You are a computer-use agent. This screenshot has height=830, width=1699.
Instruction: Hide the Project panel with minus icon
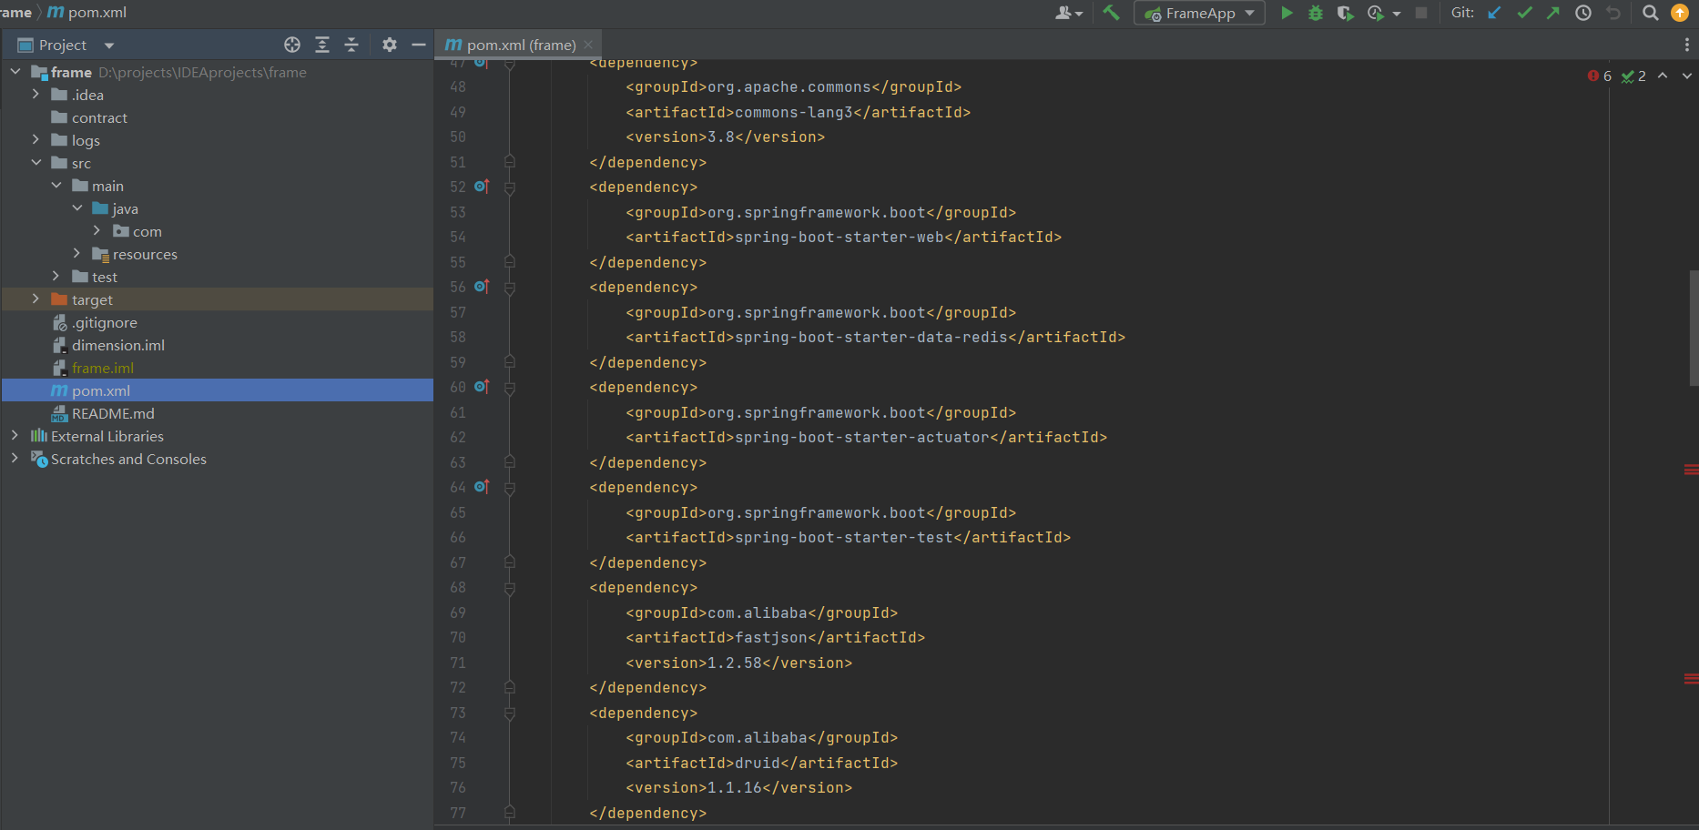point(419,45)
